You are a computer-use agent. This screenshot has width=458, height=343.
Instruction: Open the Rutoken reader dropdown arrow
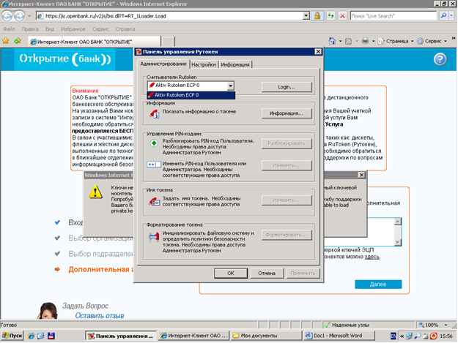230,86
